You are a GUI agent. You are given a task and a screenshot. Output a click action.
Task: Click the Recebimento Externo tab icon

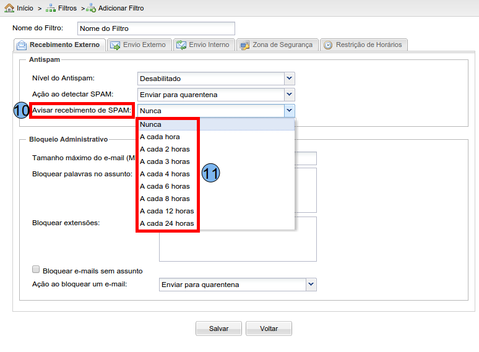[x=22, y=45]
